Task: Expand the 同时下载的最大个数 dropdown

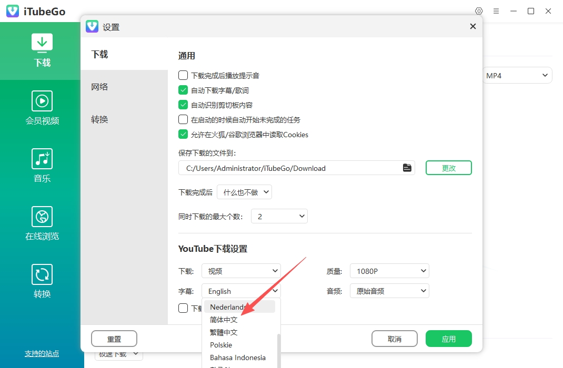Action: tap(279, 216)
